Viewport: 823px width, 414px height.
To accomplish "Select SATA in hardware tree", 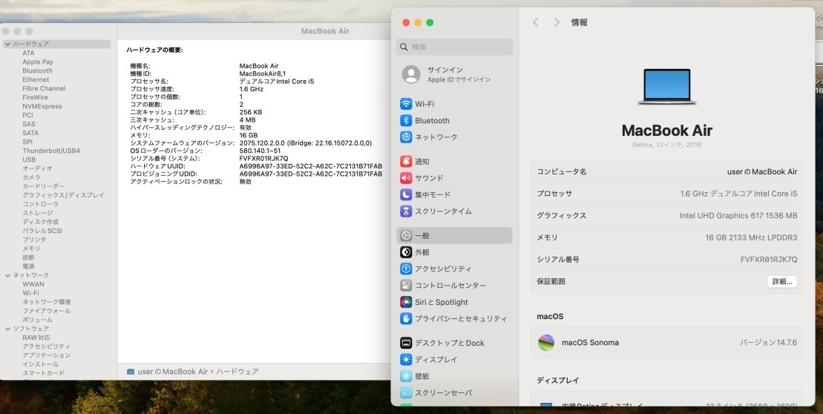I will point(30,134).
